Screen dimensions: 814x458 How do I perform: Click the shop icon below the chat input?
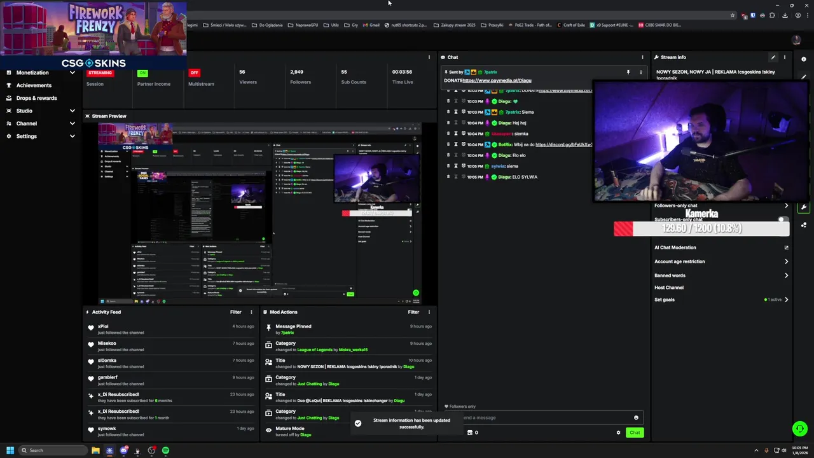pos(470,433)
